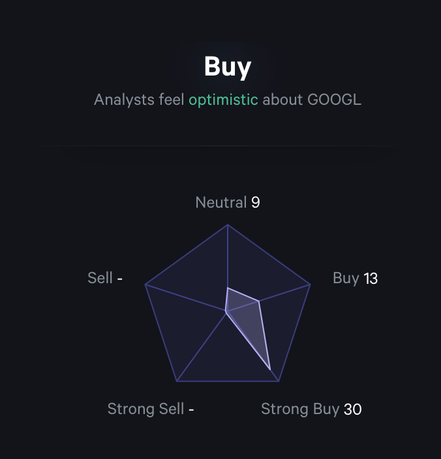441x459 pixels.
Task: Click the Strong Buy analyst count 30
Action: [353, 409]
